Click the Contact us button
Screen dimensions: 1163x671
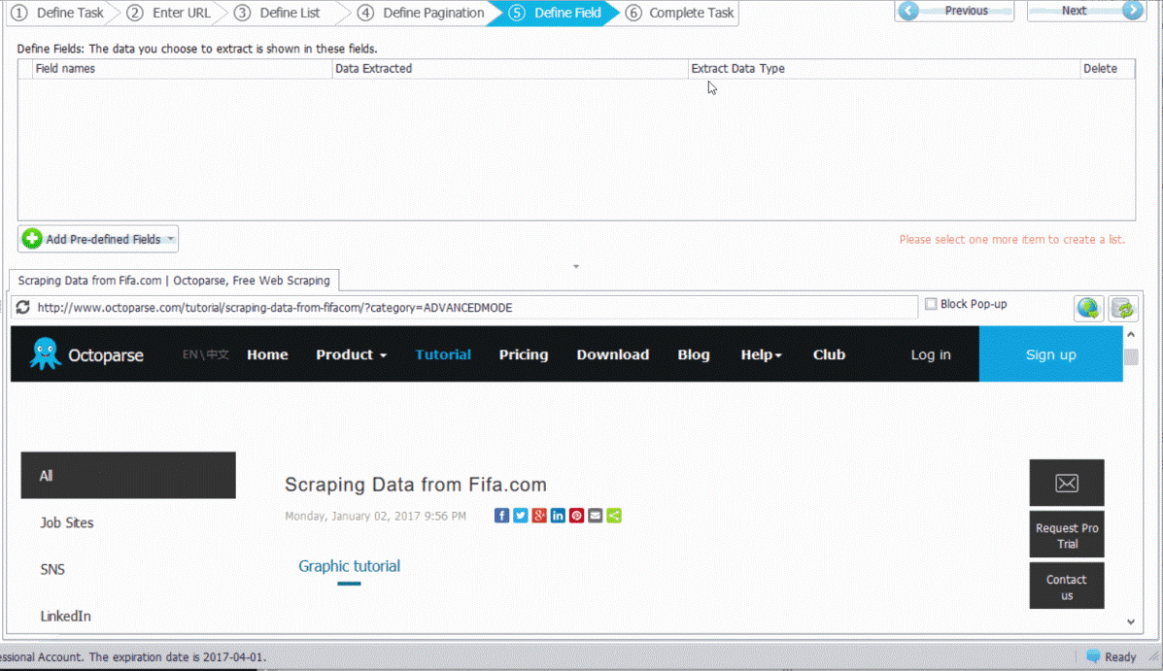(1067, 586)
